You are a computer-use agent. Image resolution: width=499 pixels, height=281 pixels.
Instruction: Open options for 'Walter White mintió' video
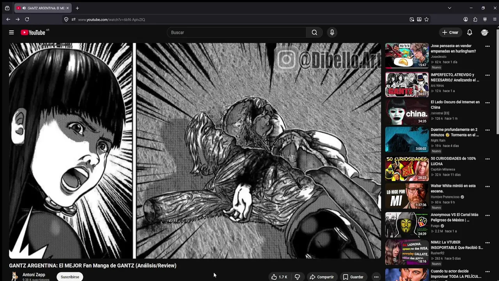[487, 187]
